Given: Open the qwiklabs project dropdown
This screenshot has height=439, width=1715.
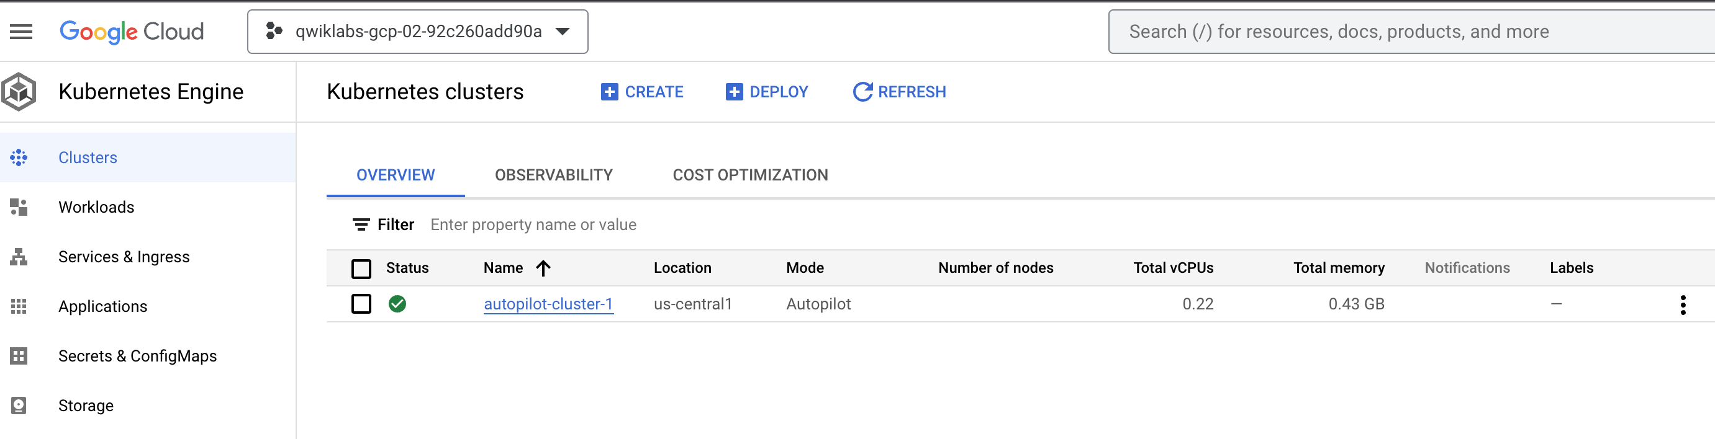Looking at the screenshot, I should pos(417,31).
